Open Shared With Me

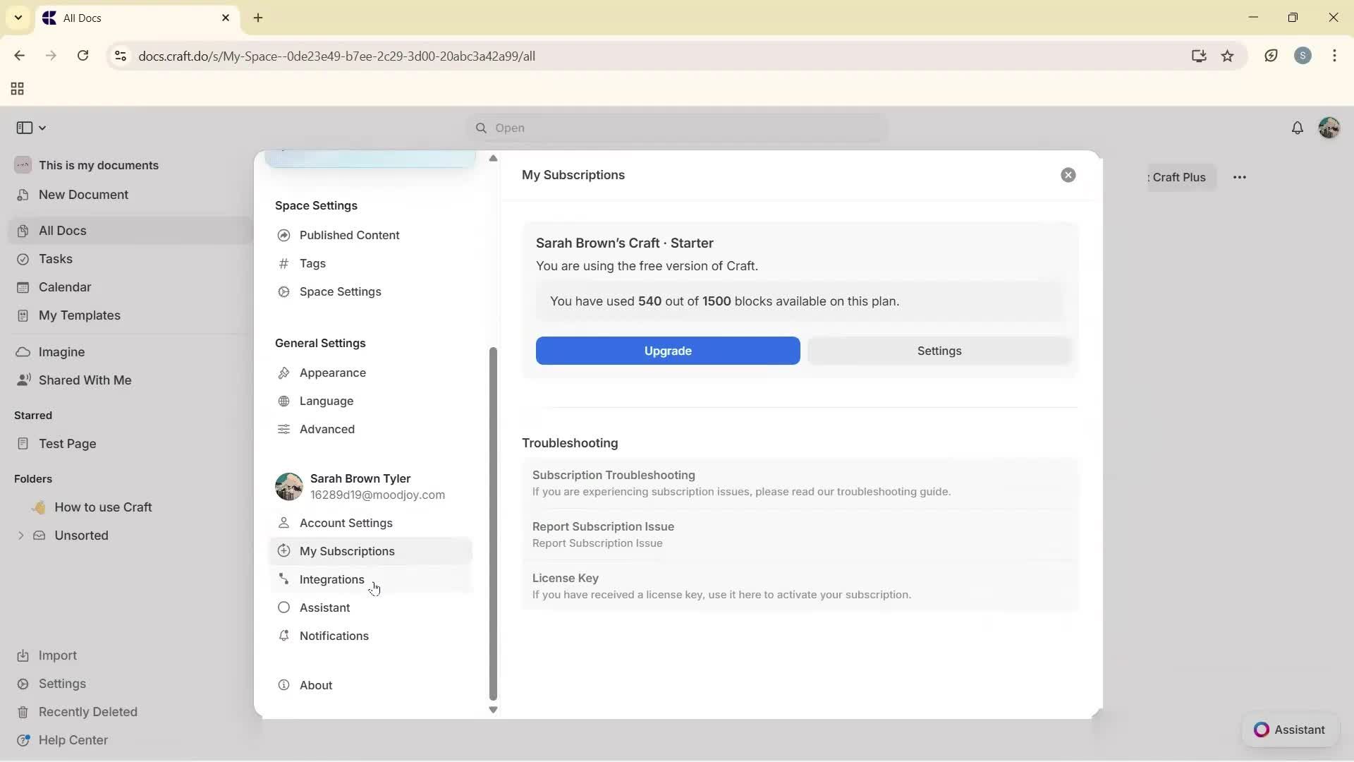coord(85,380)
